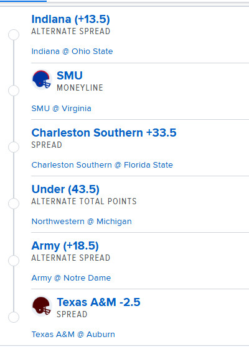Click the circle beside Army +18.5 leg
This screenshot has height=347, width=249.
(x=14, y=261)
